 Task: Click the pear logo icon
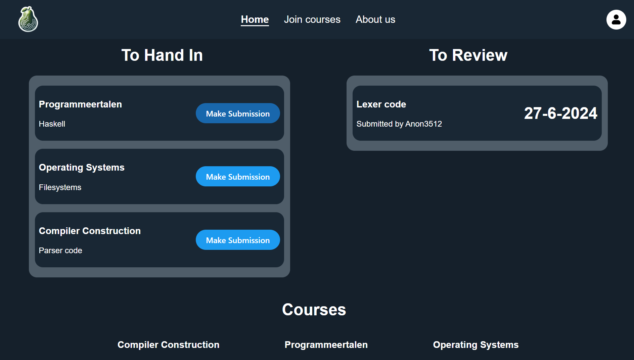(x=28, y=19)
